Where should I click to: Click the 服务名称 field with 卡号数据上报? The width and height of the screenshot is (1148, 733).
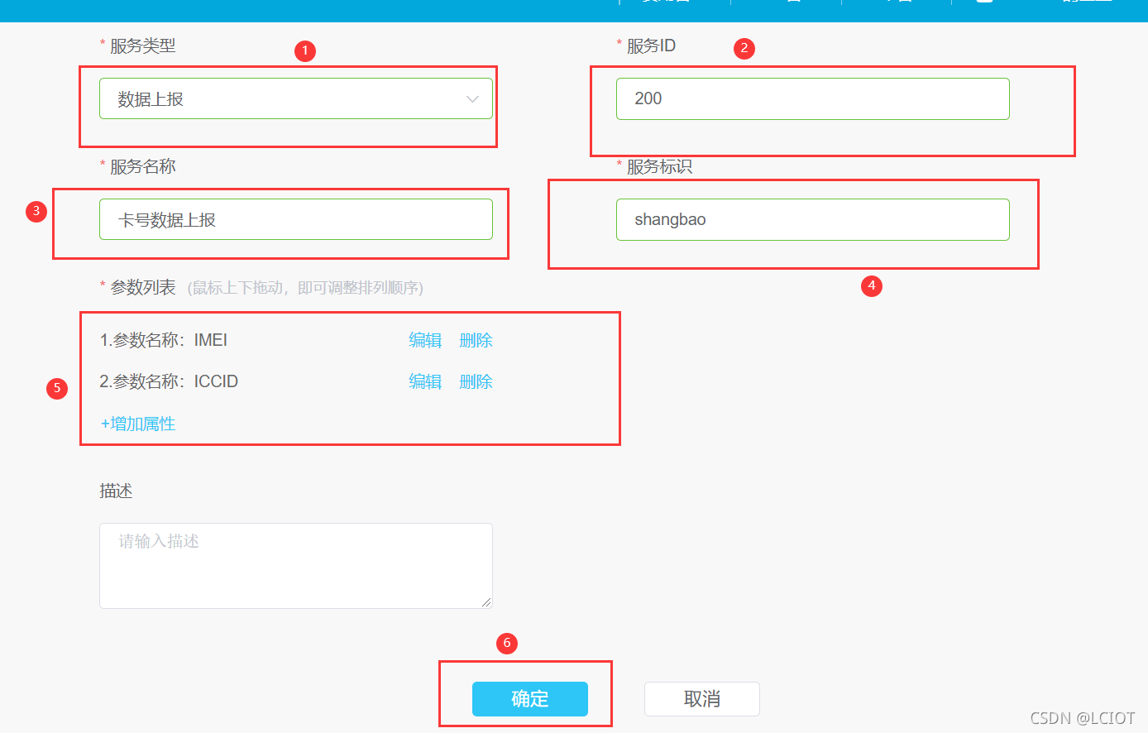296,219
